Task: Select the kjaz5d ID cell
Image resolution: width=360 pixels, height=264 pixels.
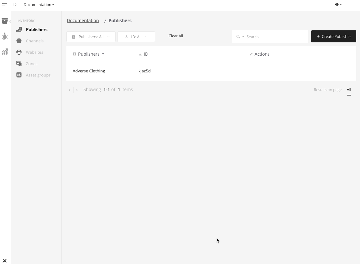Action: [144, 71]
